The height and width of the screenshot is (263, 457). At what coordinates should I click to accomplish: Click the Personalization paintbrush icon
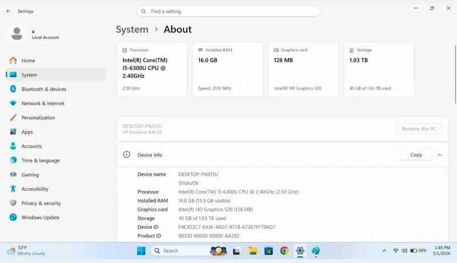[x=13, y=118]
